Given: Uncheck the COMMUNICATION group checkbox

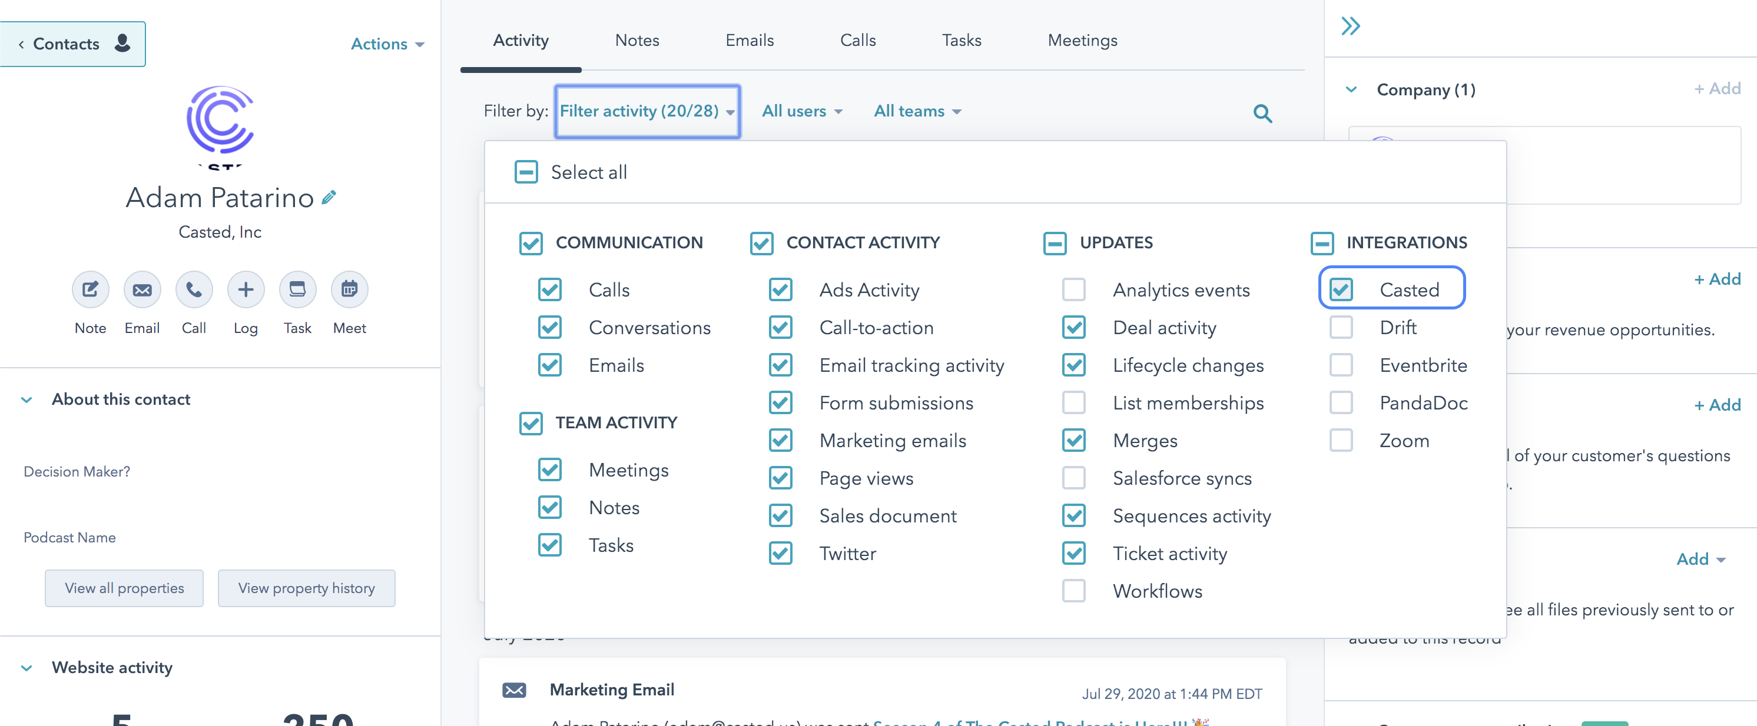Looking at the screenshot, I should click(531, 242).
